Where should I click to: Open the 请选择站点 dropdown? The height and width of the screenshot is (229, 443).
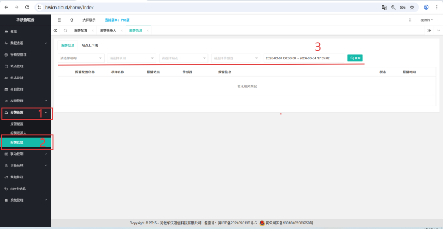183,58
